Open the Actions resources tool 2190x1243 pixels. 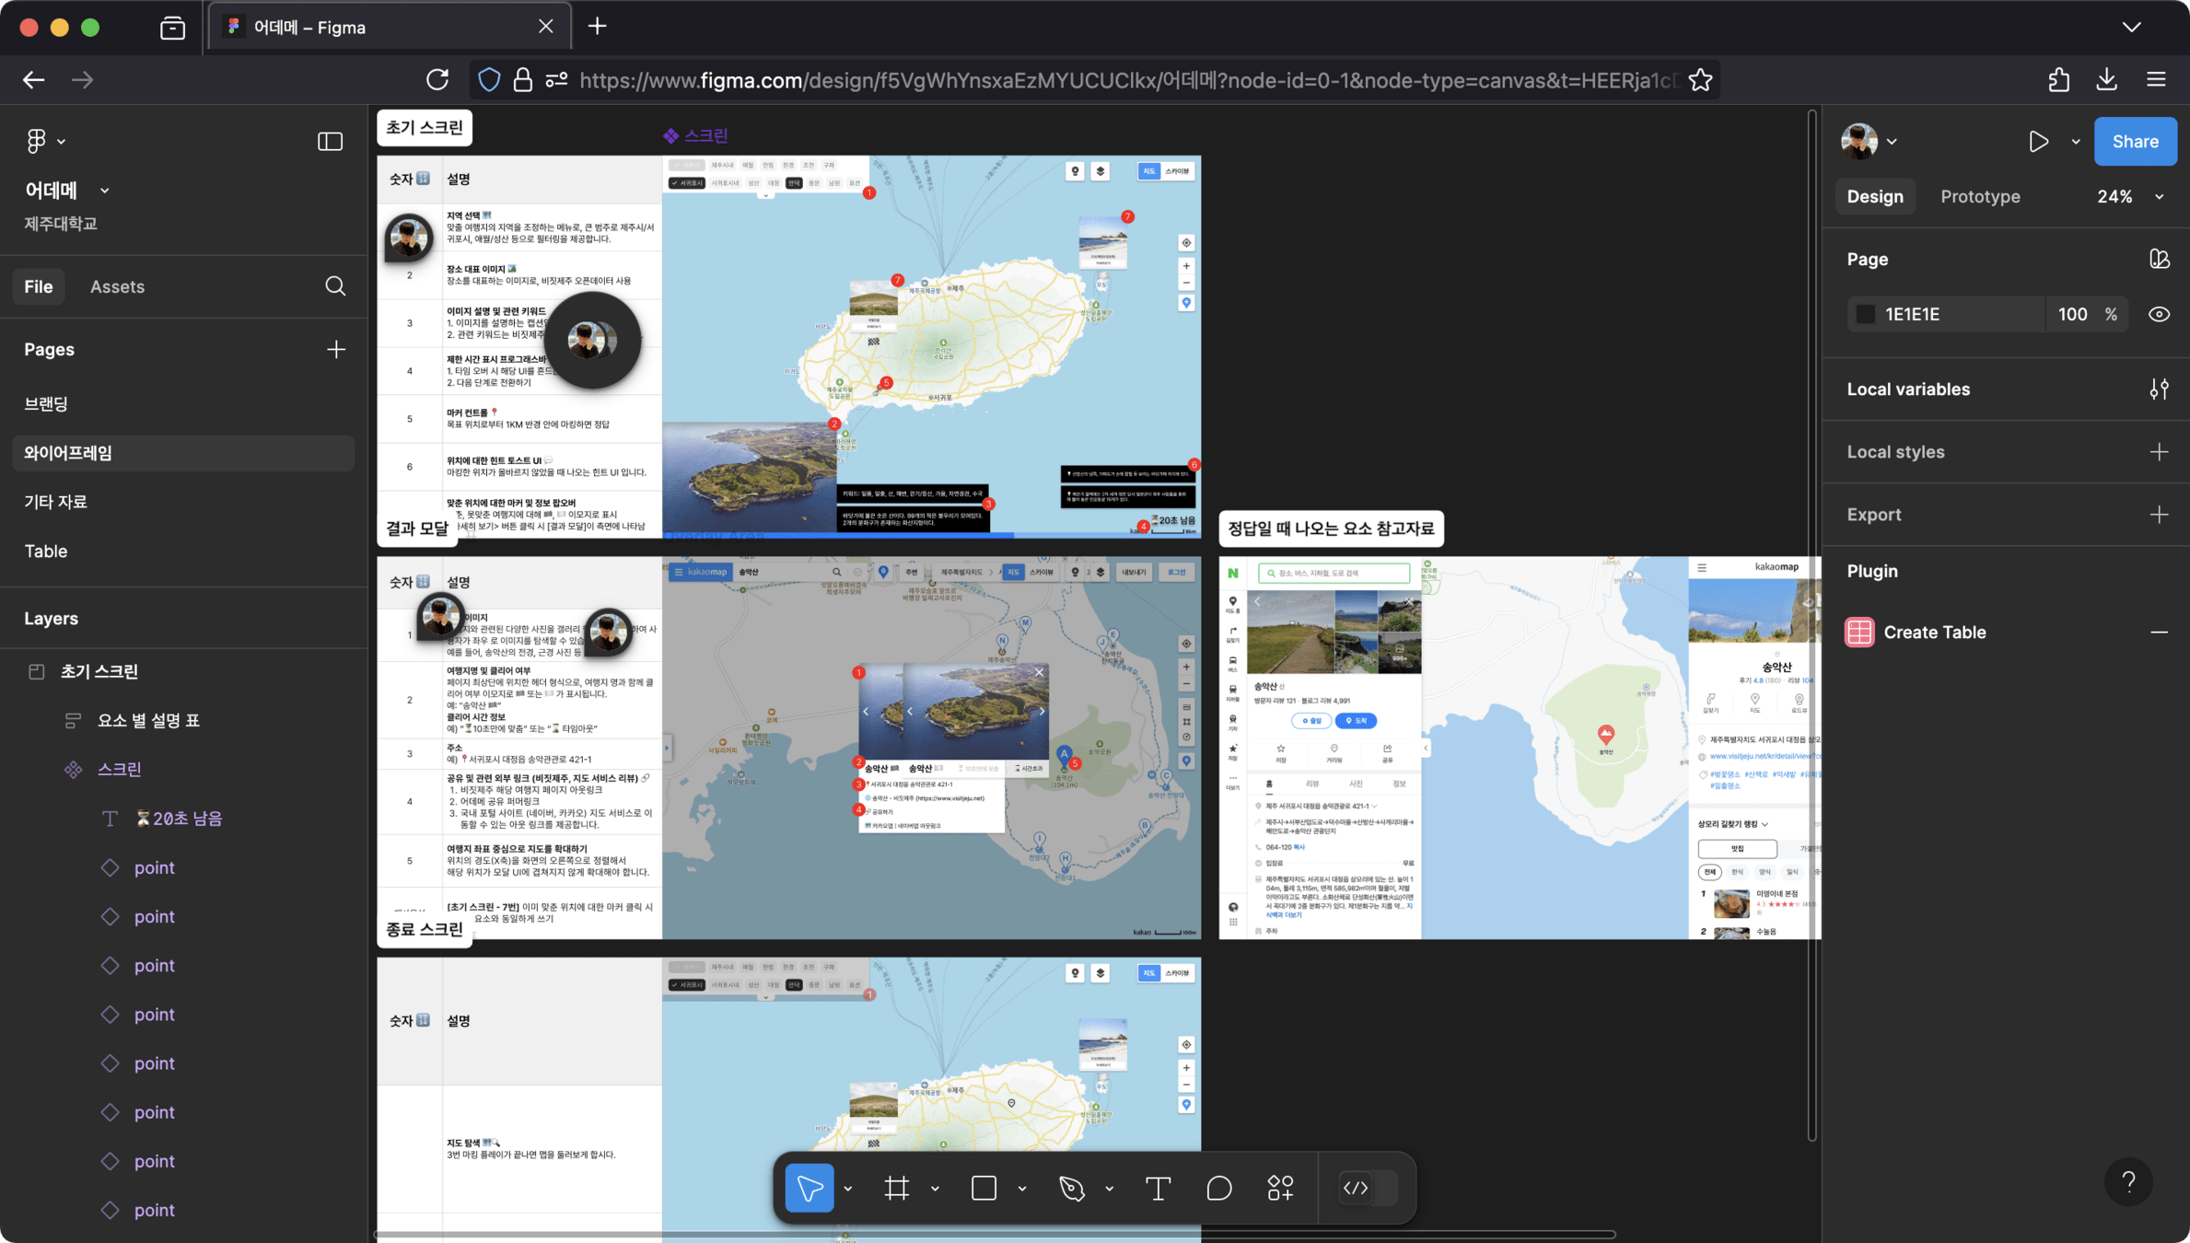tap(1280, 1188)
